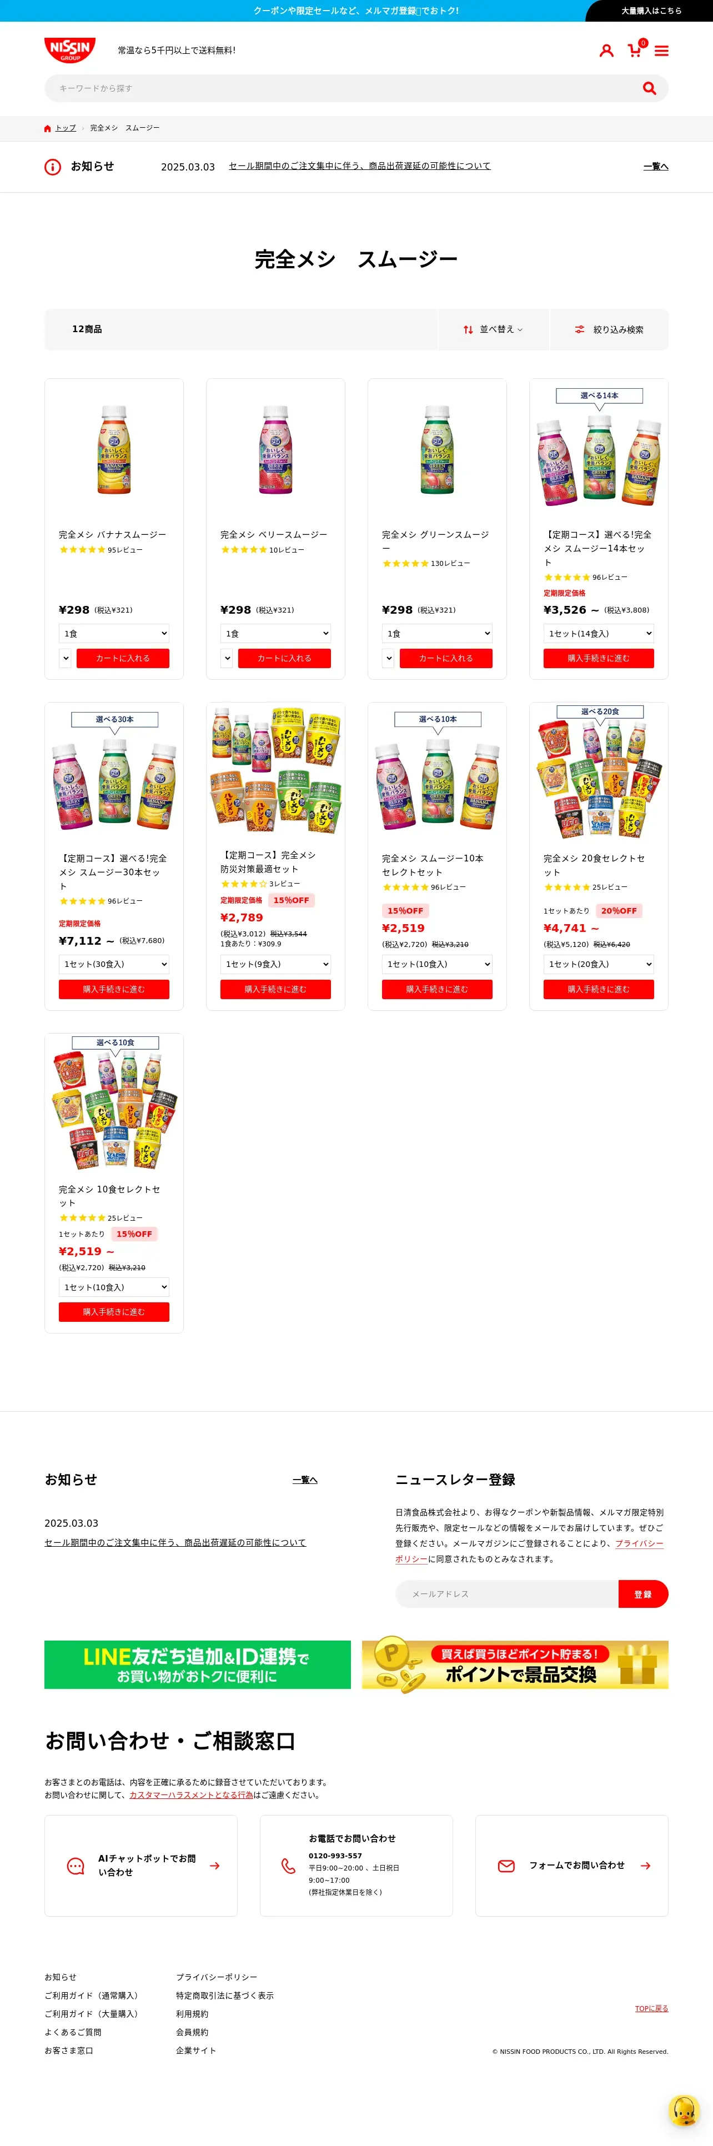
Task: Open 絞り込み検索 filter options
Action: click(609, 330)
